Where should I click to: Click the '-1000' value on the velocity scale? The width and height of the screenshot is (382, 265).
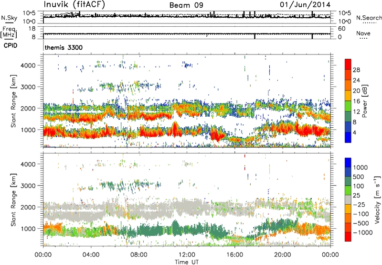click(362, 232)
